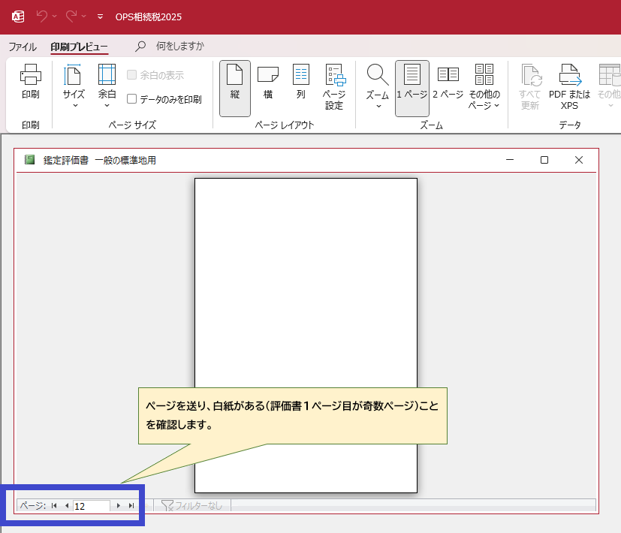Export as PDF or XPS
This screenshot has width=621, height=533.
(569, 86)
